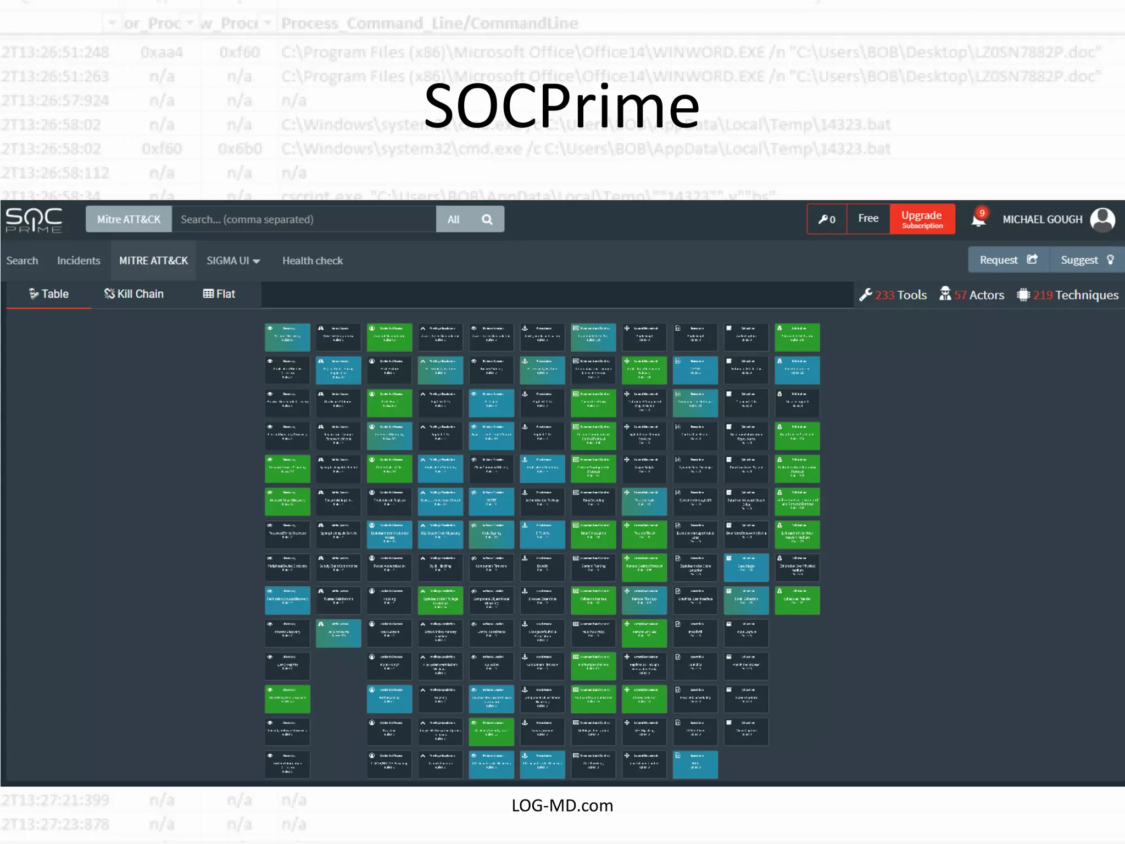Click the arrows icon on the Pass the Hash tile
Screen dimensions: 1125x844
627,492
